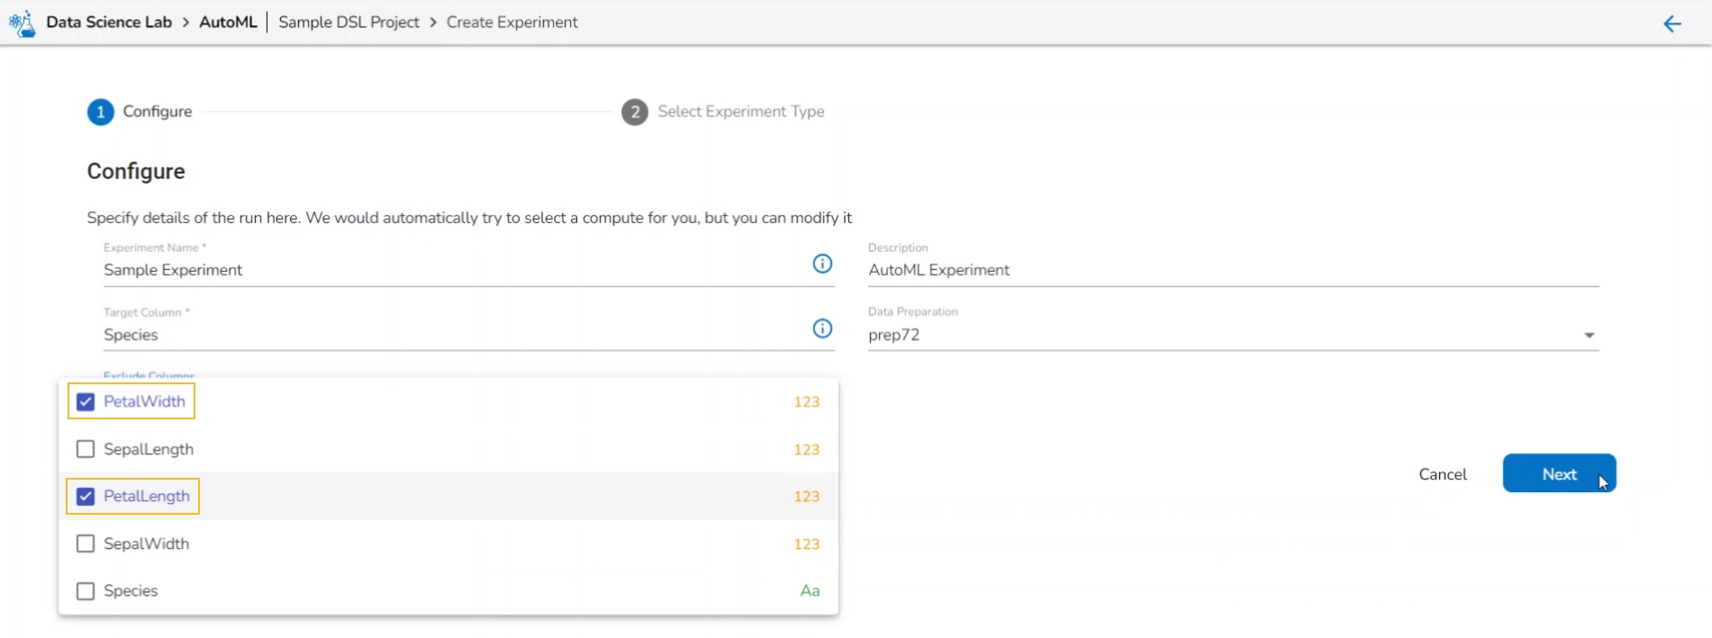Tick the Species checkbox in the list
This screenshot has height=638, width=1712.
tap(86, 591)
